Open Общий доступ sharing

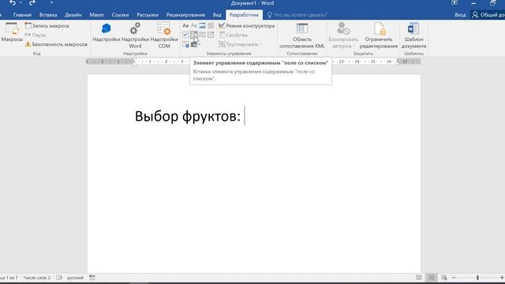pyautogui.click(x=488, y=15)
